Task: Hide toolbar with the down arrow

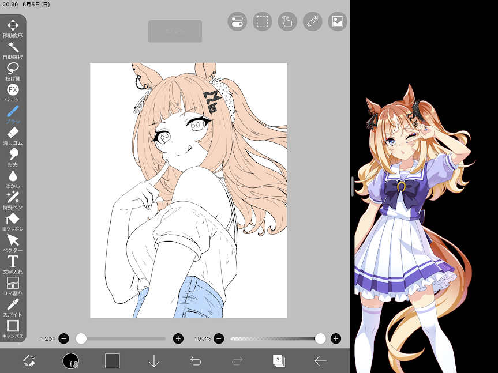Action: [154, 361]
